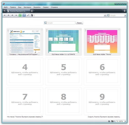129x125 pixels.
Task: Open the zoom 100% dropdown
Action: click(125, 121)
